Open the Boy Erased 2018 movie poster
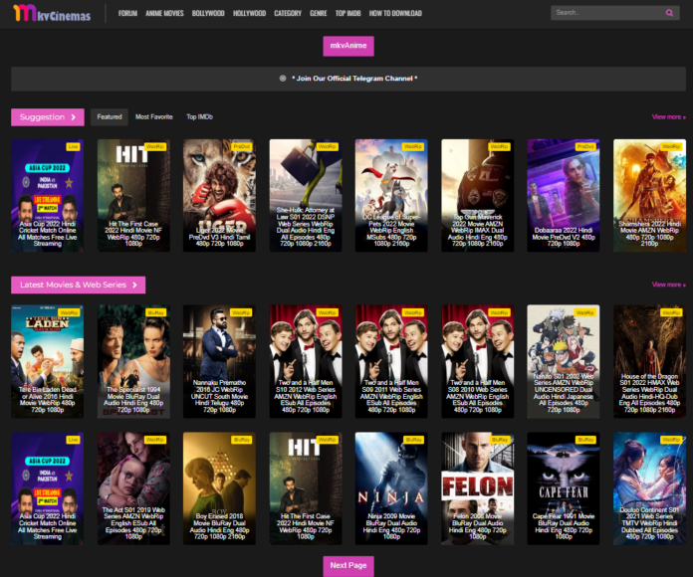693x577 pixels. [219, 488]
